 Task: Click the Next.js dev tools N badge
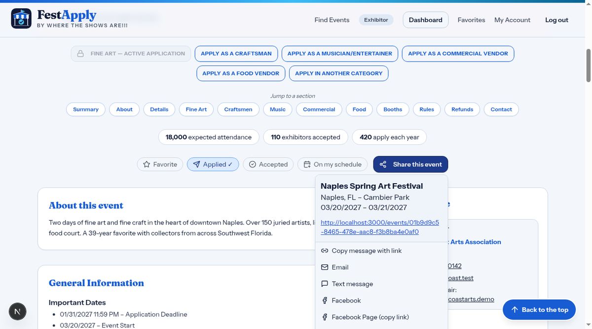[x=18, y=311]
